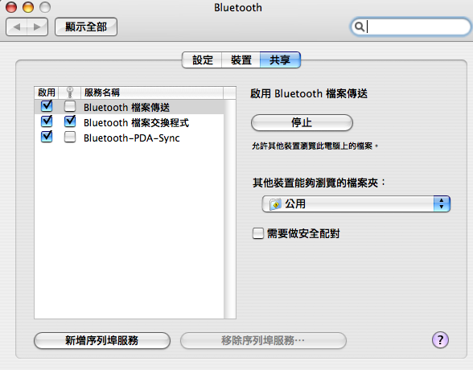The image size is (473, 370).
Task: Click 移除序列埠服務 button
Action: coord(263,340)
